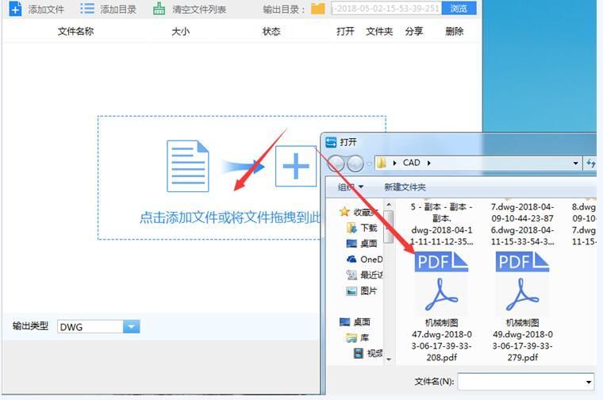Click the CAD folder in address bar
The height and width of the screenshot is (400, 603).
coord(411,163)
